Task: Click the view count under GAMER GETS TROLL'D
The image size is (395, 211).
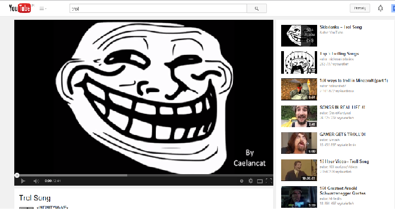Action: click(x=338, y=145)
